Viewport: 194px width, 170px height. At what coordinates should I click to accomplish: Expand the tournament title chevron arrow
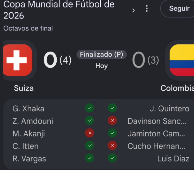point(133,11)
